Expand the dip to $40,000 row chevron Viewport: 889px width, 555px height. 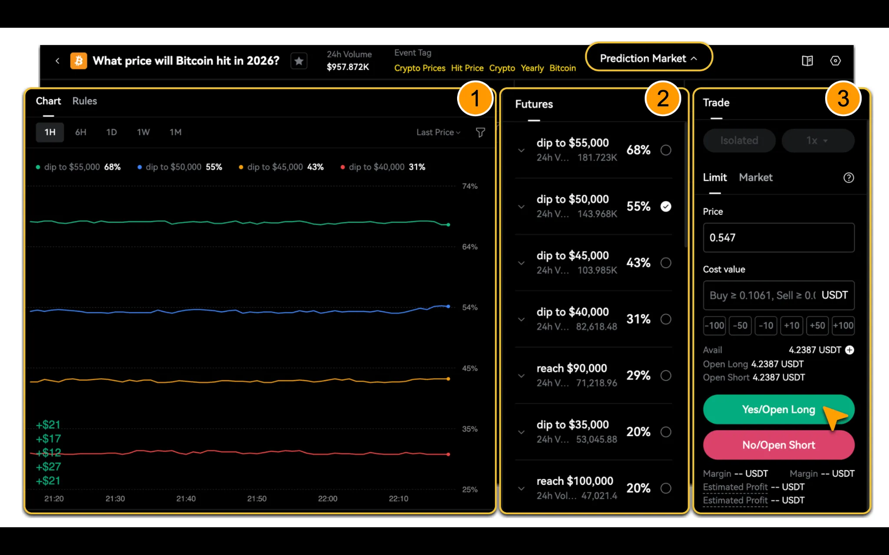pos(521,320)
